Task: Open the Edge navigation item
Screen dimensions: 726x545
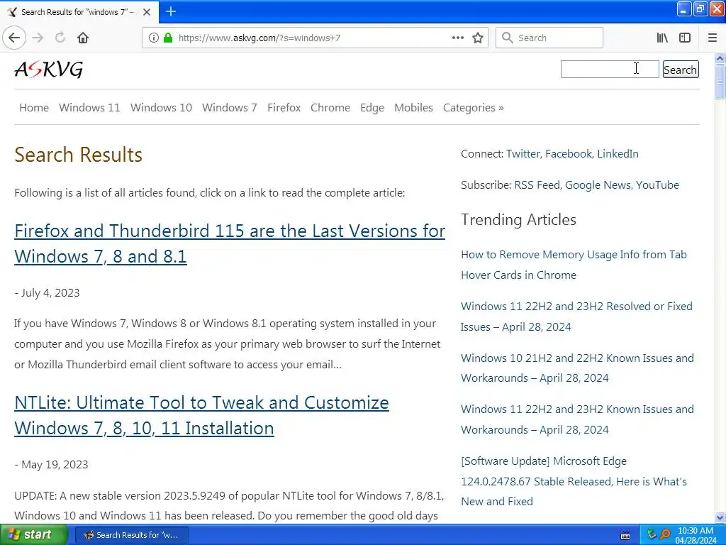Action: click(372, 108)
